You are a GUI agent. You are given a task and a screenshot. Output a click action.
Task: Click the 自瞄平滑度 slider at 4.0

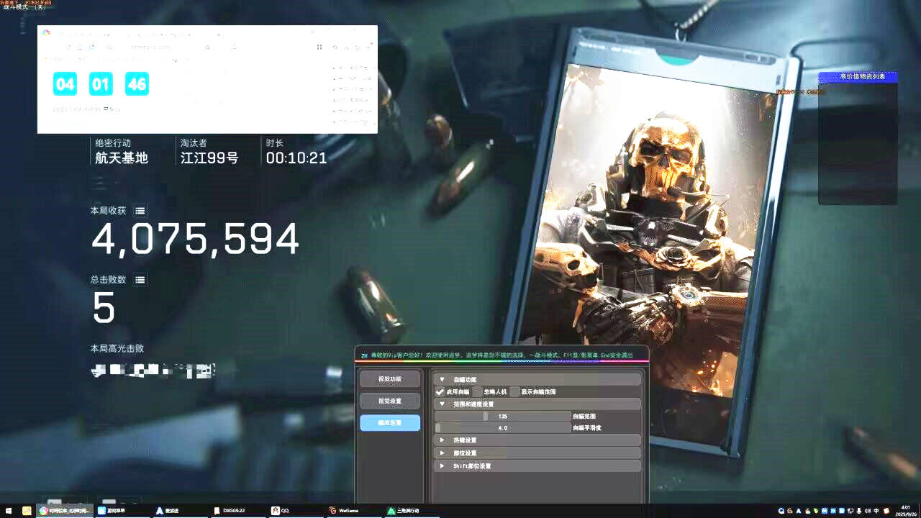(503, 427)
